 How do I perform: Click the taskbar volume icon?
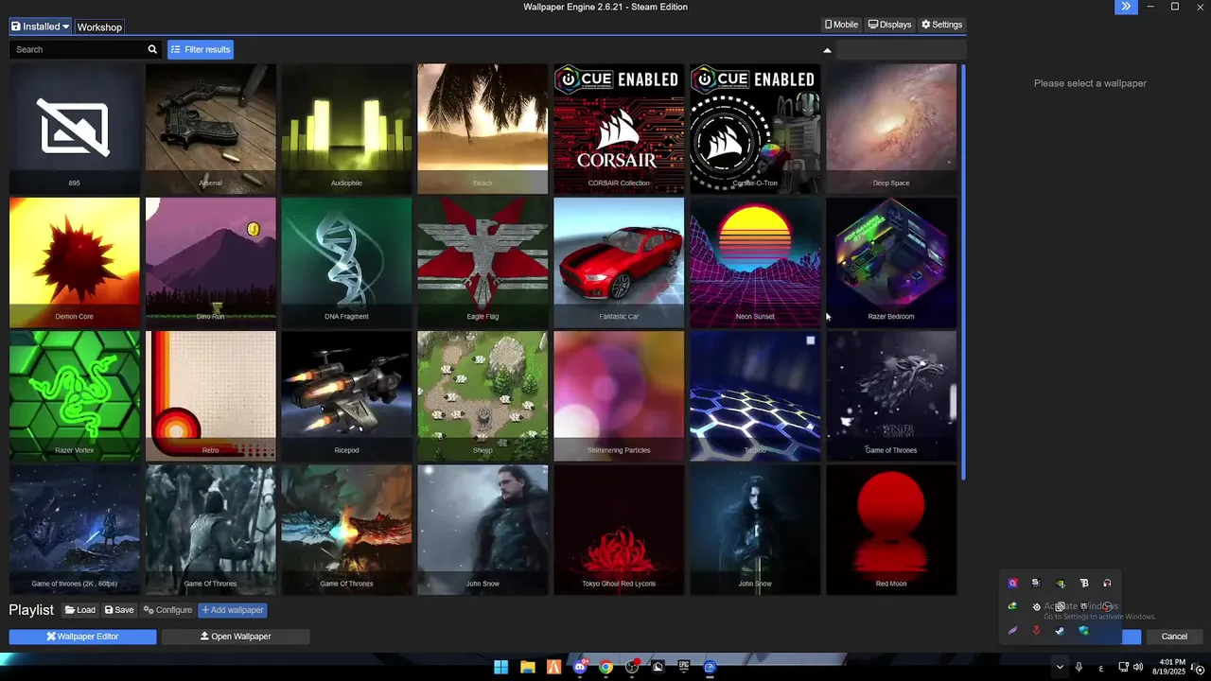(x=1137, y=667)
